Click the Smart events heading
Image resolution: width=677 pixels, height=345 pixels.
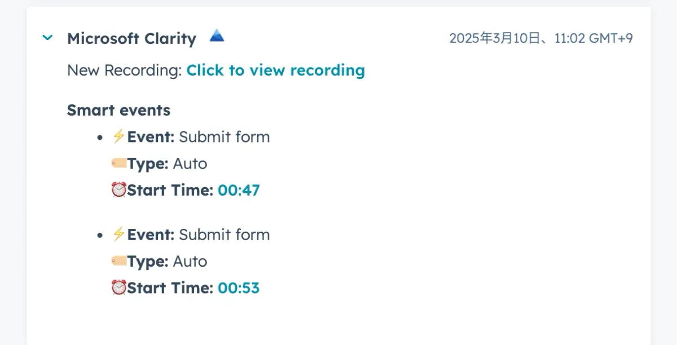[118, 110]
